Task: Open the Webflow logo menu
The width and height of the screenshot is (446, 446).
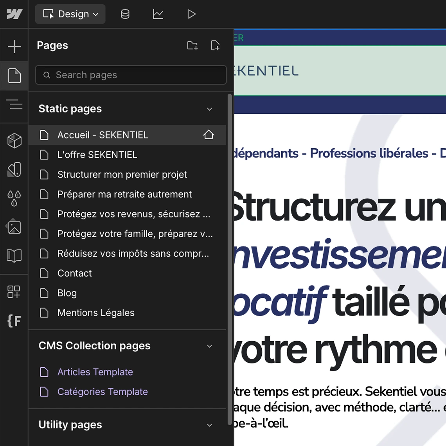Action: [x=14, y=14]
